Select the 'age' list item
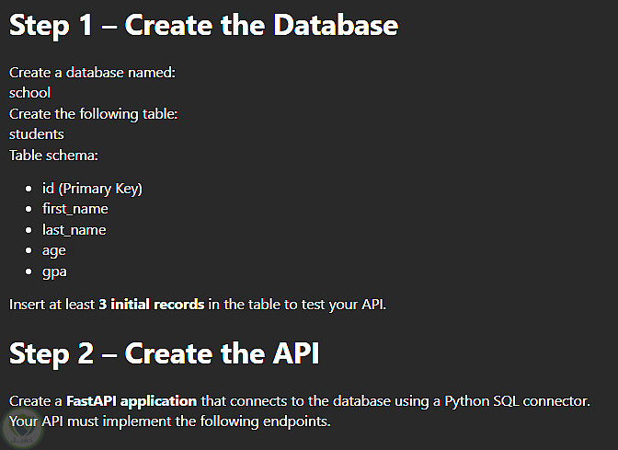This screenshot has width=618, height=450. [x=53, y=250]
